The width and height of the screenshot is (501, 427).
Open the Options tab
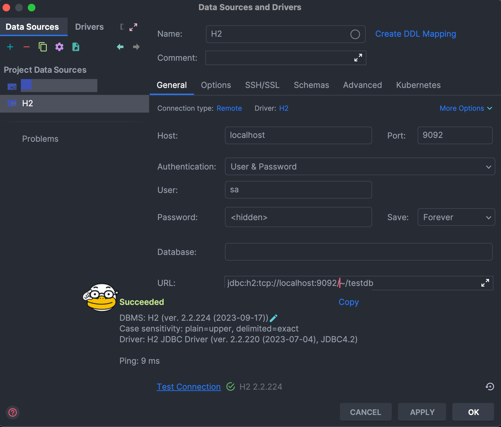pos(216,85)
